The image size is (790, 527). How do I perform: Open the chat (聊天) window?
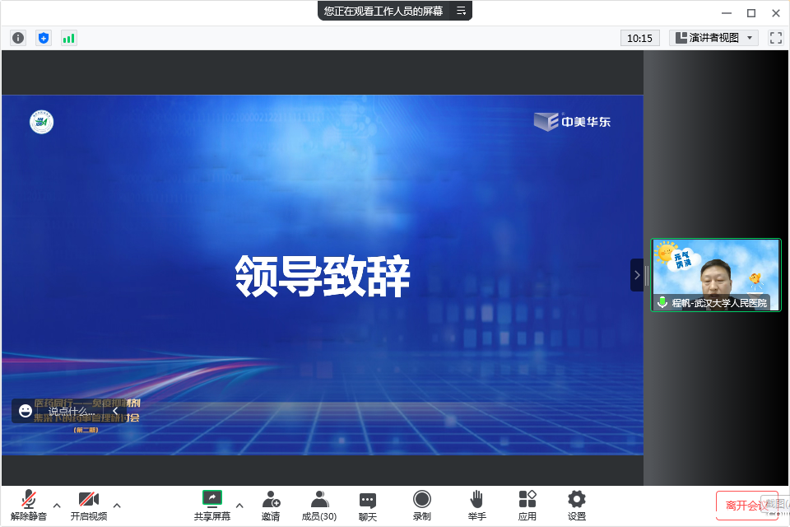(x=368, y=505)
